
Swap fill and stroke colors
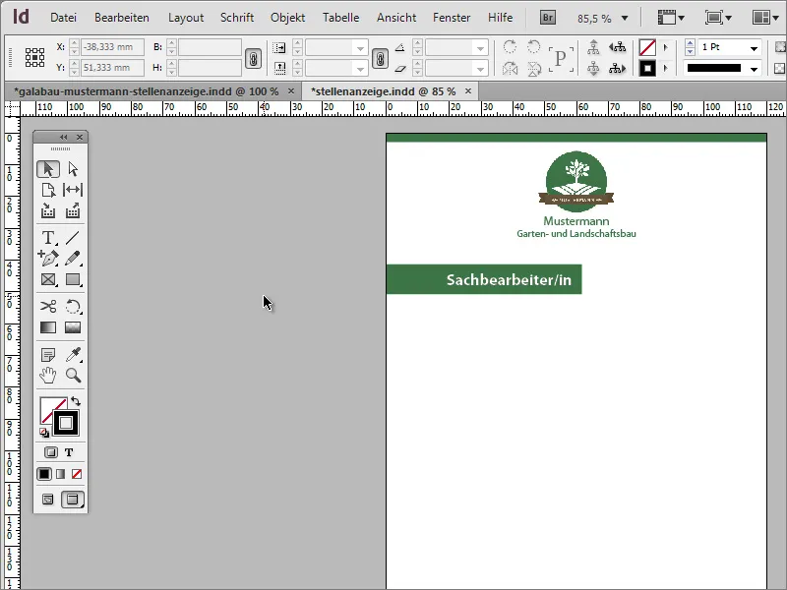tap(76, 401)
